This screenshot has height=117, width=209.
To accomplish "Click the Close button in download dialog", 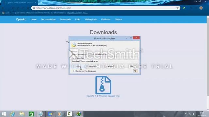I will pos(131,66).
